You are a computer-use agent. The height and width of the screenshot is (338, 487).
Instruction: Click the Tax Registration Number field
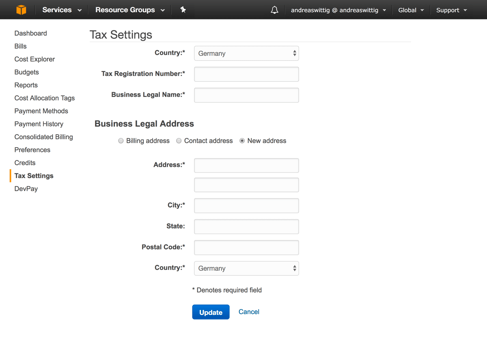[x=246, y=74]
